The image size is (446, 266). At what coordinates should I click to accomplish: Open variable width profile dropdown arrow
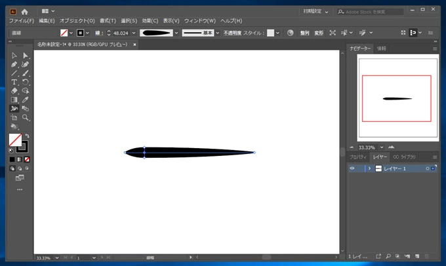[176, 33]
